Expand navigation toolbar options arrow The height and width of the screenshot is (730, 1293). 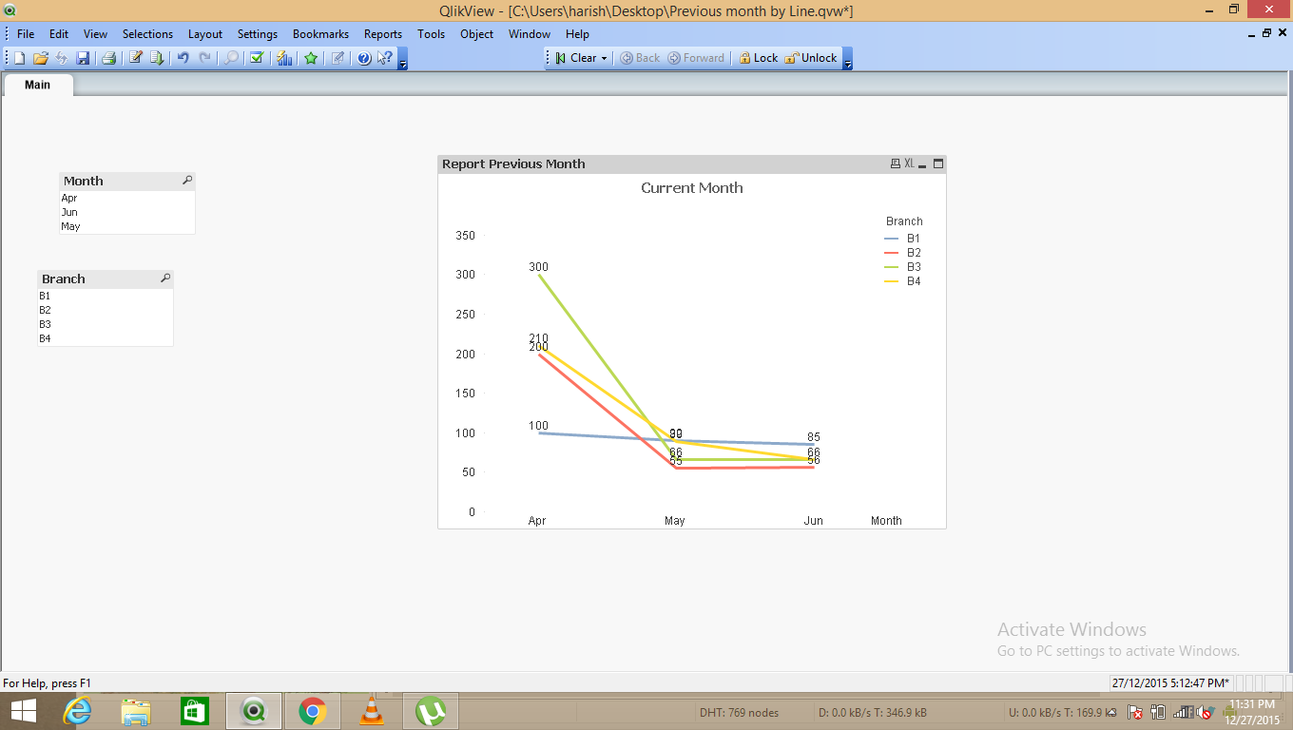[847, 60]
